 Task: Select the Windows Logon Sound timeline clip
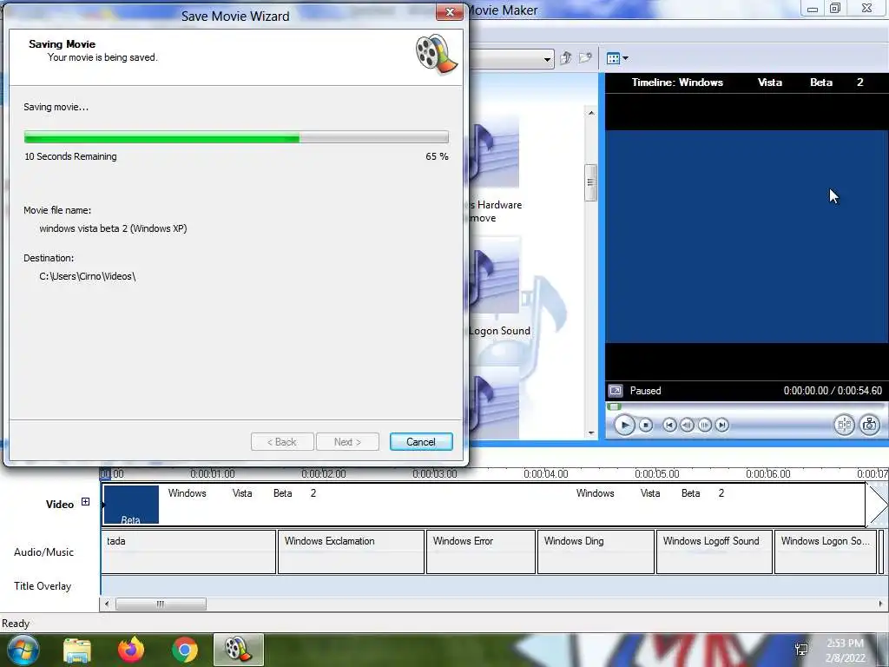pyautogui.click(x=826, y=551)
